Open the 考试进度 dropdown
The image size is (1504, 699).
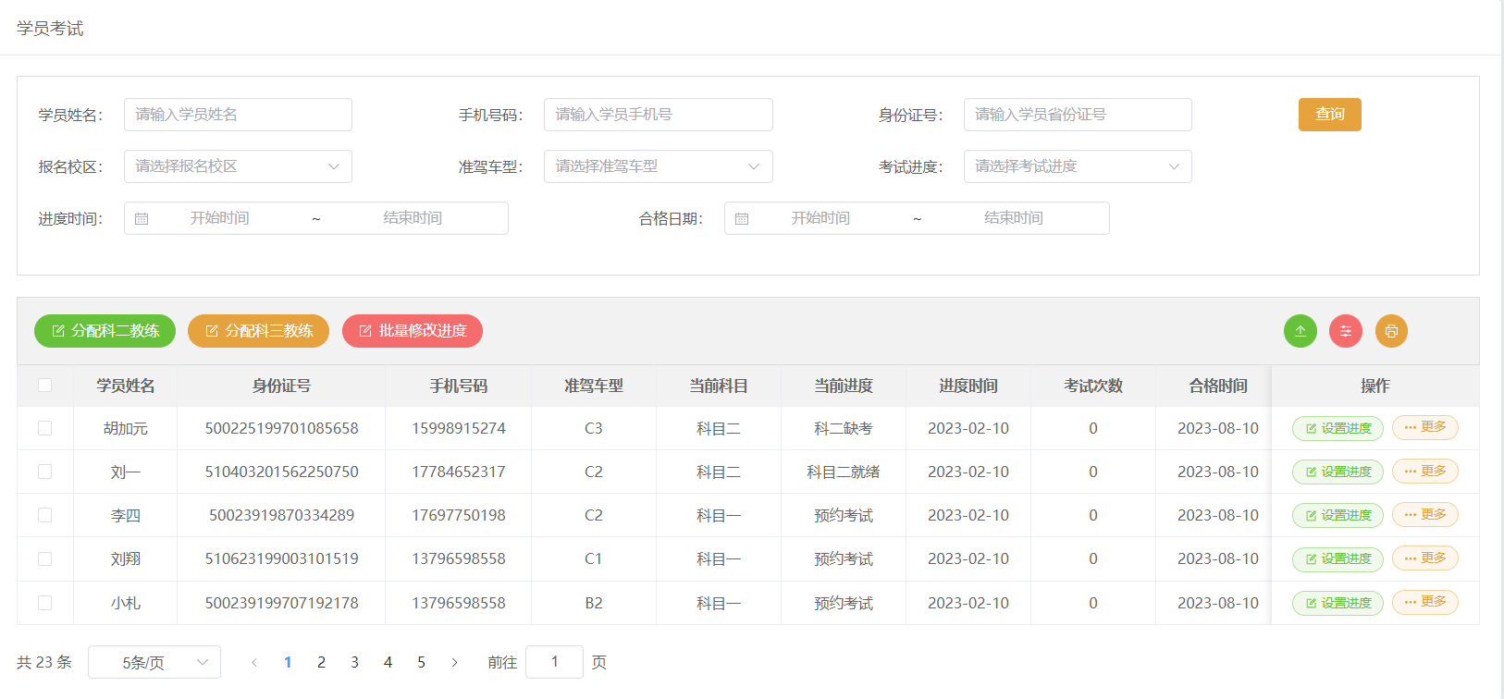coord(1078,166)
